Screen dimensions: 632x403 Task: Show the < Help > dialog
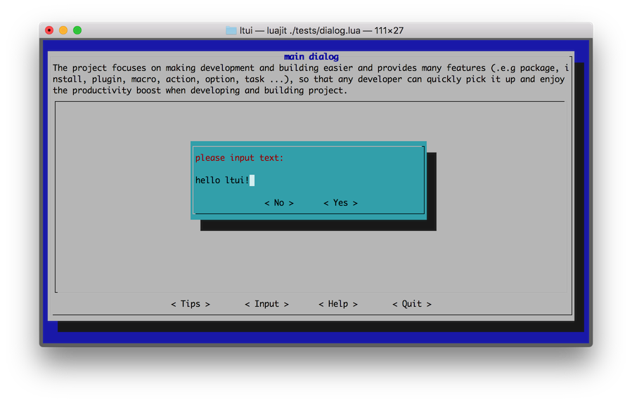point(338,304)
